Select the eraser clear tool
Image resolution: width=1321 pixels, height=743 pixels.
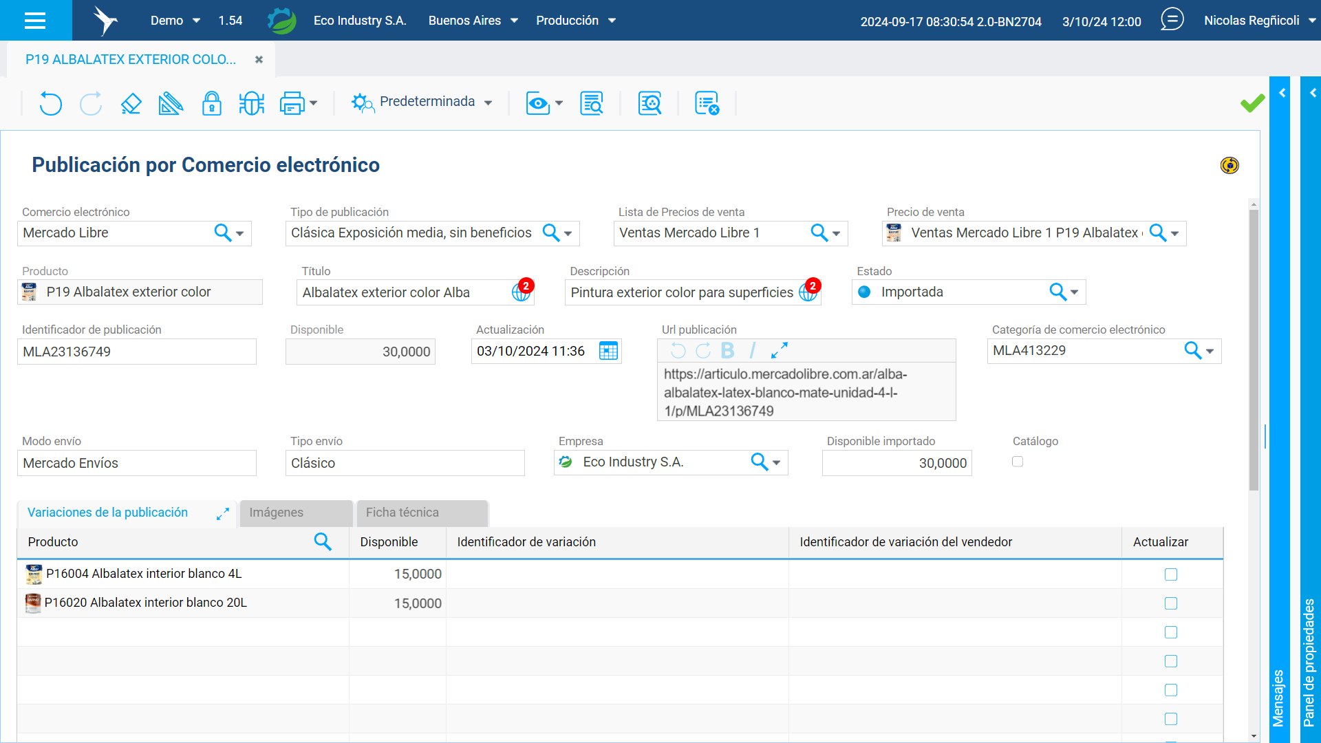click(x=131, y=103)
